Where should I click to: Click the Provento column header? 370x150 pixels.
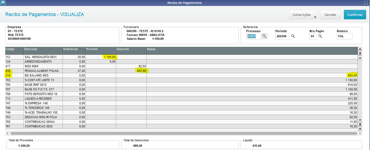[x=101, y=51]
